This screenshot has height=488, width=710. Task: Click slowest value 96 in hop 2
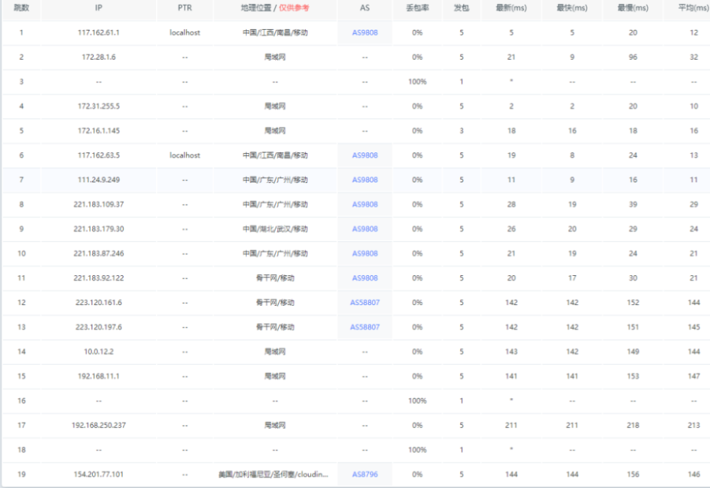point(633,57)
